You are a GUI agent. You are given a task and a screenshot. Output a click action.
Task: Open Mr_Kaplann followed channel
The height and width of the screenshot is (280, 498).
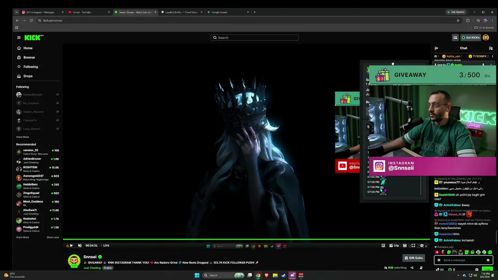click(37, 103)
